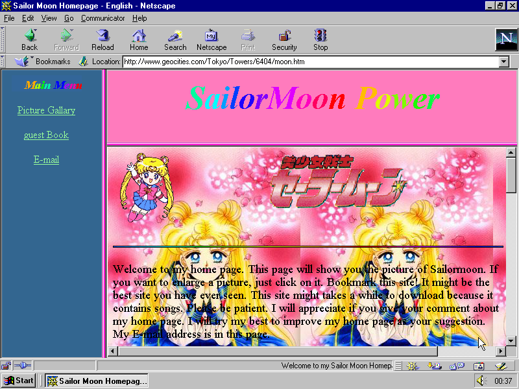This screenshot has width=519, height=389.
Task: Click the Forward navigation icon
Action: (66, 40)
